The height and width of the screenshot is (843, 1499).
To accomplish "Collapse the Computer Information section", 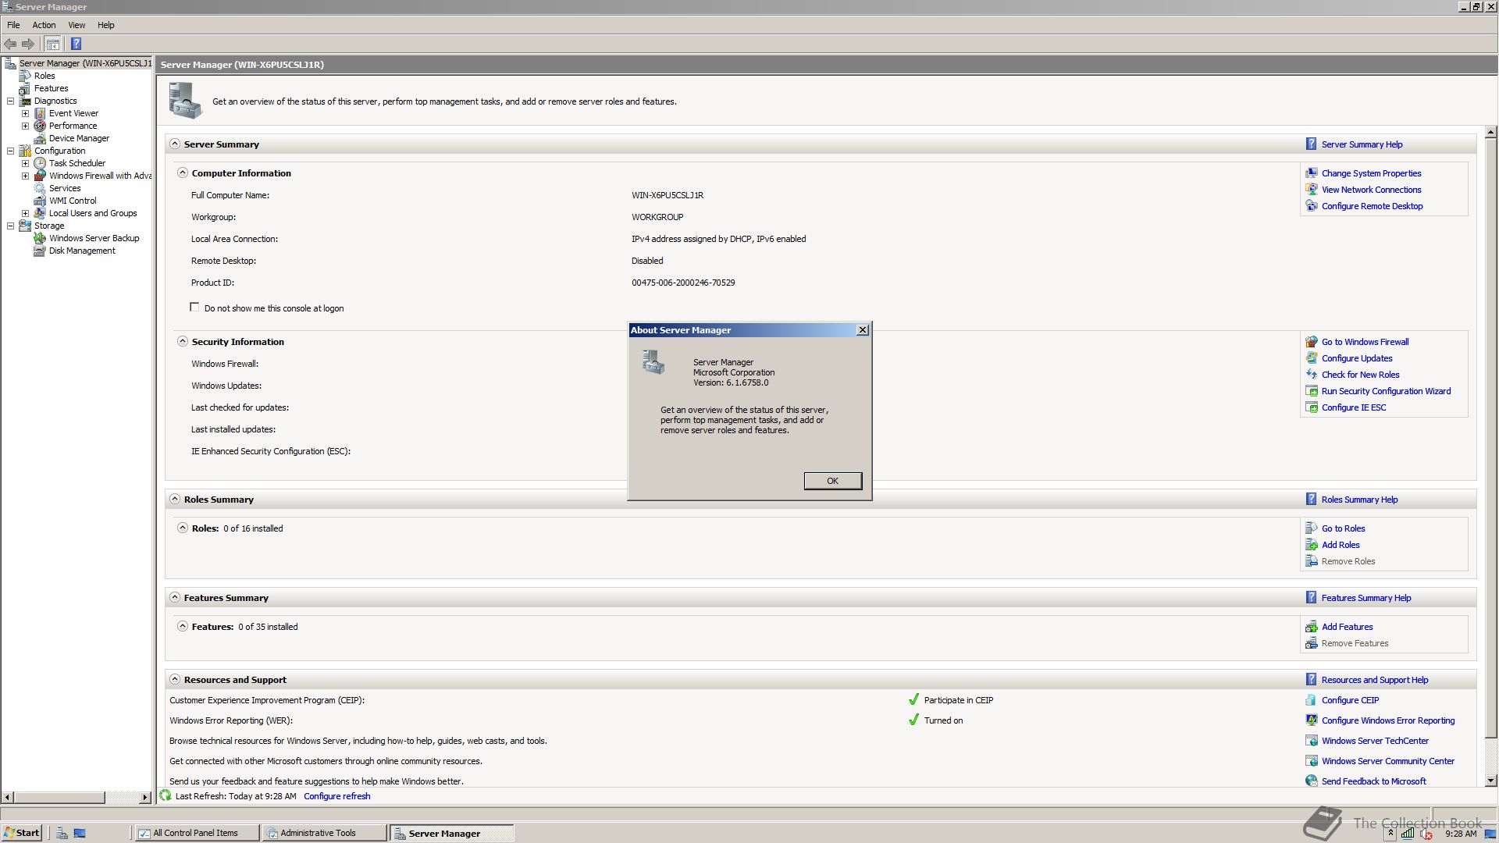I will 183,173.
